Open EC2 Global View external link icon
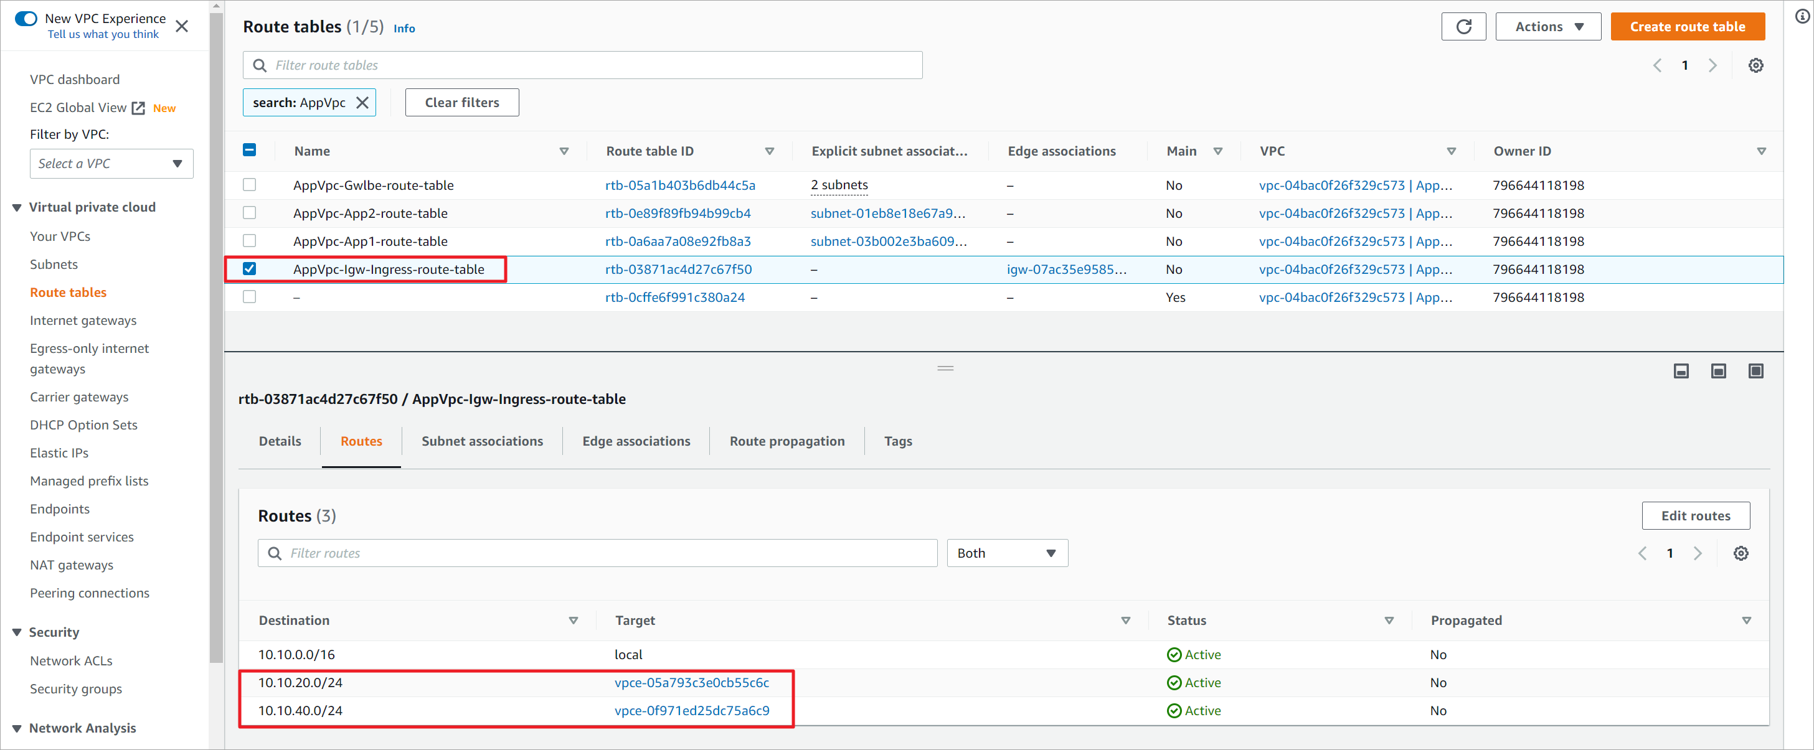 coord(139,108)
